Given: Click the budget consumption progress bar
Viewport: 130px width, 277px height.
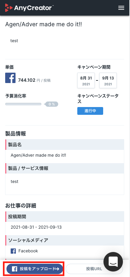Looking at the screenshot, I should pos(23,104).
